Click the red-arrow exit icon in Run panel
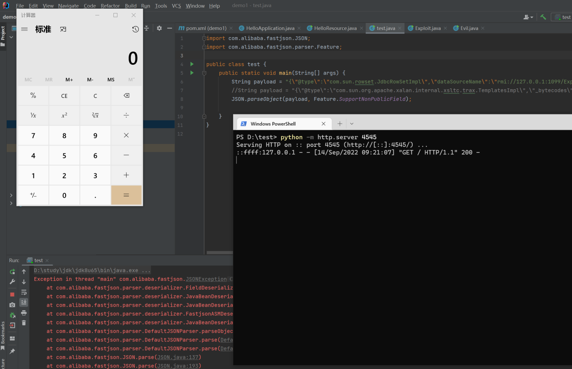Image resolution: width=572 pixels, height=369 pixels. (x=12, y=326)
